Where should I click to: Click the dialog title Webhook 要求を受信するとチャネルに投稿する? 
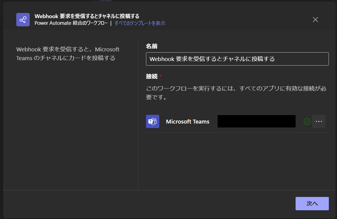87,16
